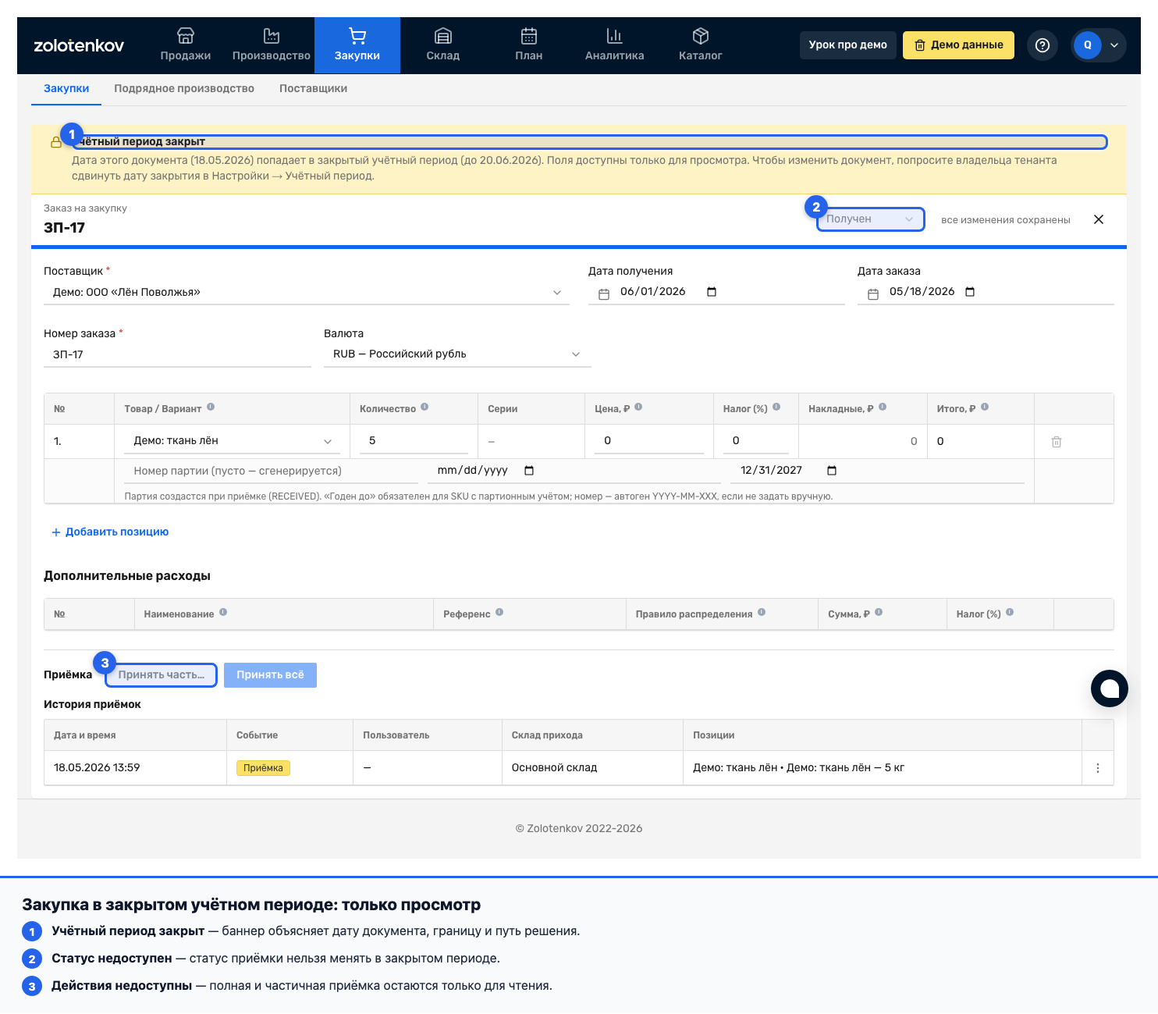Switch to the Подрядное производство tab
Image resolution: width=1158 pixels, height=1014 pixels.
184,89
